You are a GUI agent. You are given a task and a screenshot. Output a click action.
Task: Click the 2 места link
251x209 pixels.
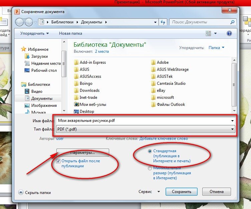[102, 51]
